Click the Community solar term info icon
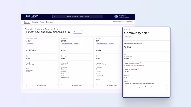191x107 pixels. coord(139,70)
